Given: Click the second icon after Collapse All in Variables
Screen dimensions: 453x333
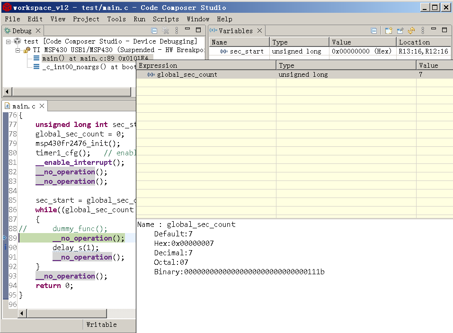Looking at the screenshot, I should 400,31.
